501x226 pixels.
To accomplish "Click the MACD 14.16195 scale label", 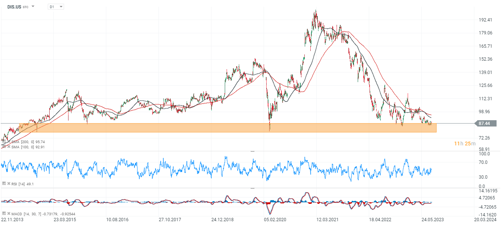I will click(x=488, y=191).
